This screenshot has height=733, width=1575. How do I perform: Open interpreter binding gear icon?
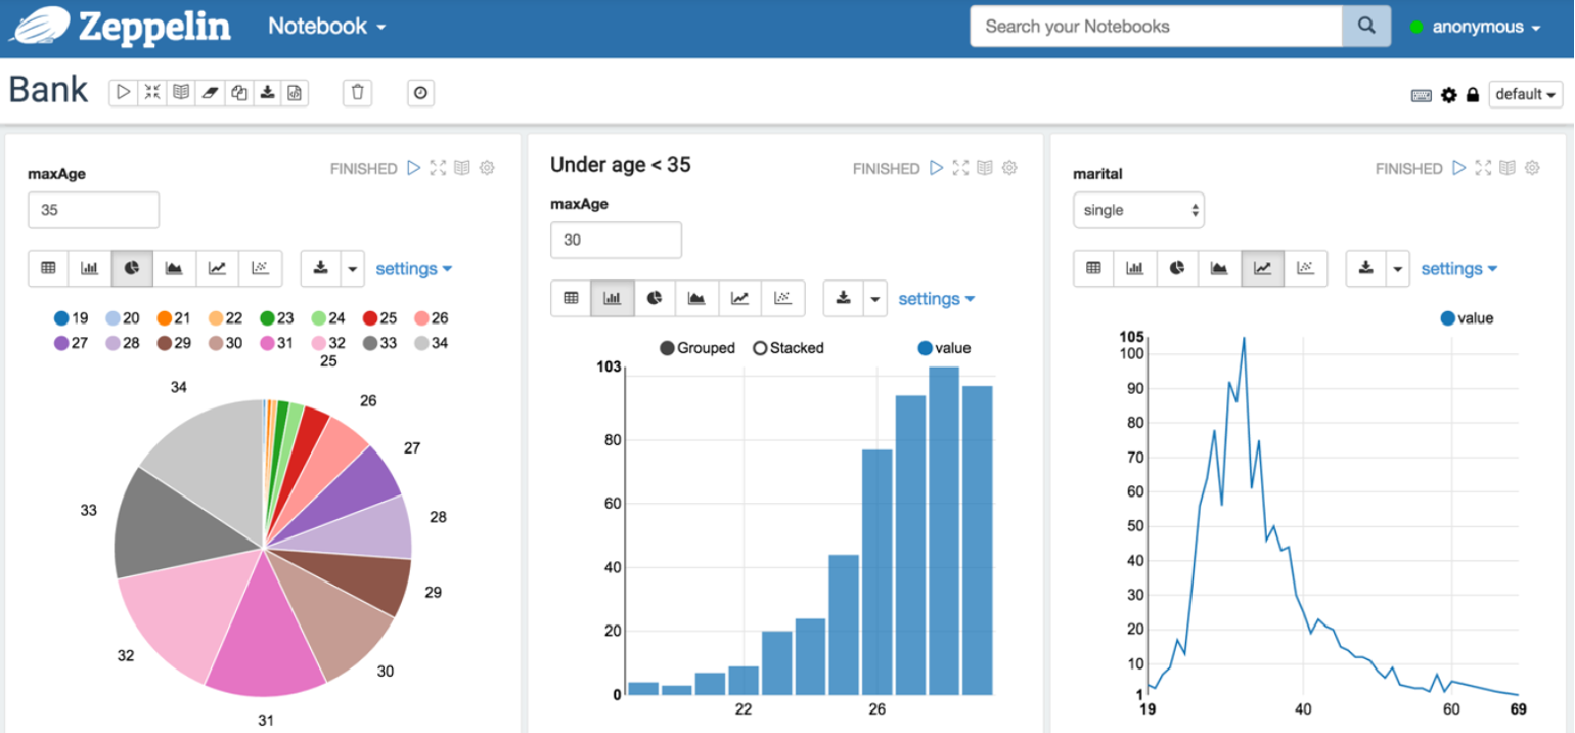coord(1449,95)
